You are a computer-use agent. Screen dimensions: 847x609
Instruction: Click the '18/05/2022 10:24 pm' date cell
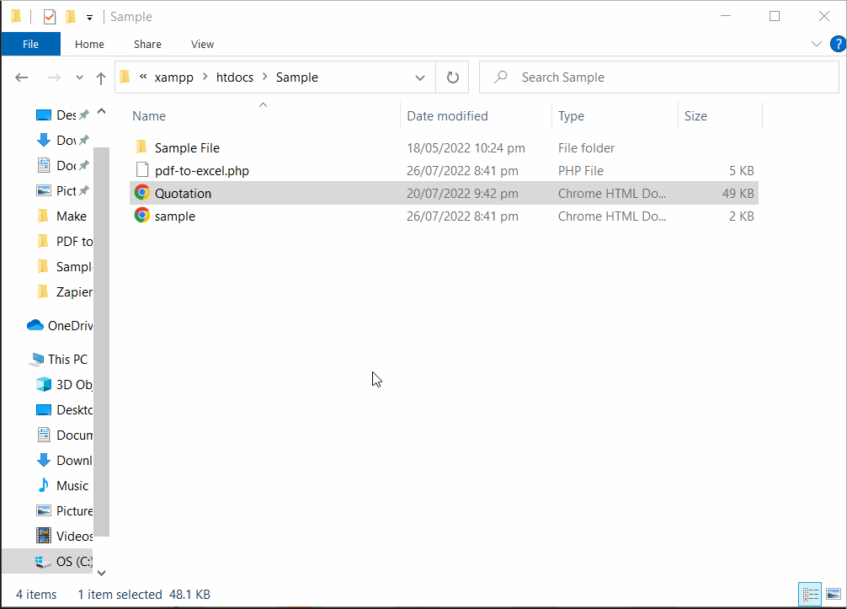click(466, 148)
